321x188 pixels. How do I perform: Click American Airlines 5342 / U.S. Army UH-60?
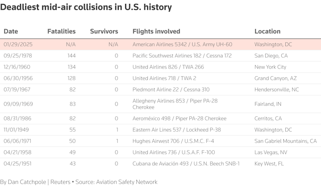182,44
